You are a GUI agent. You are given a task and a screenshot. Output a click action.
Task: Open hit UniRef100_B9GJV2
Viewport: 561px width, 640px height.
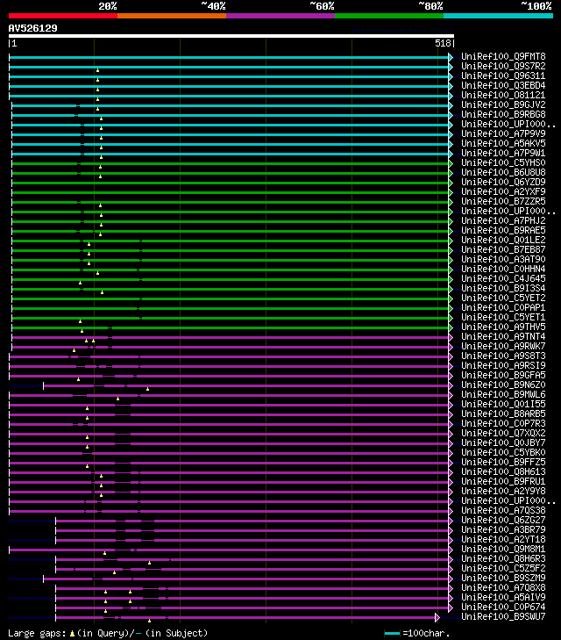click(x=503, y=104)
